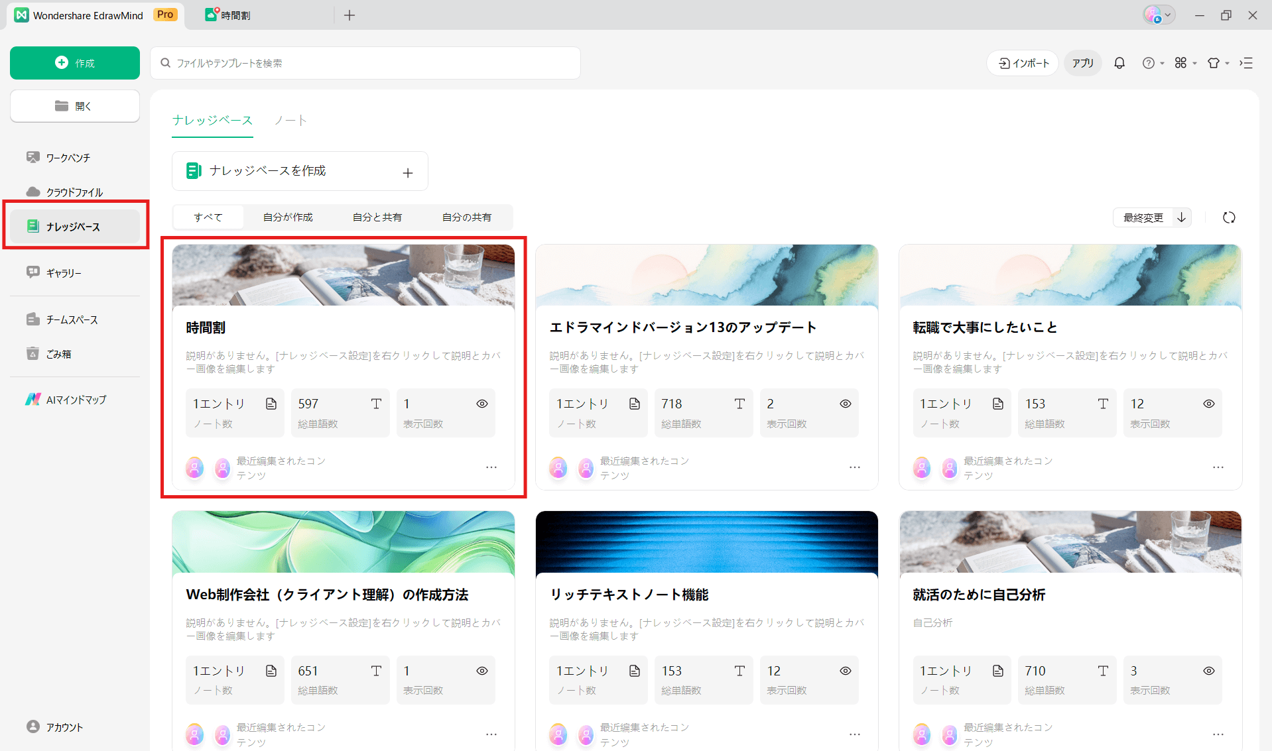Open the ごみ箱 trash icon
The height and width of the screenshot is (751, 1272).
pyautogui.click(x=33, y=353)
